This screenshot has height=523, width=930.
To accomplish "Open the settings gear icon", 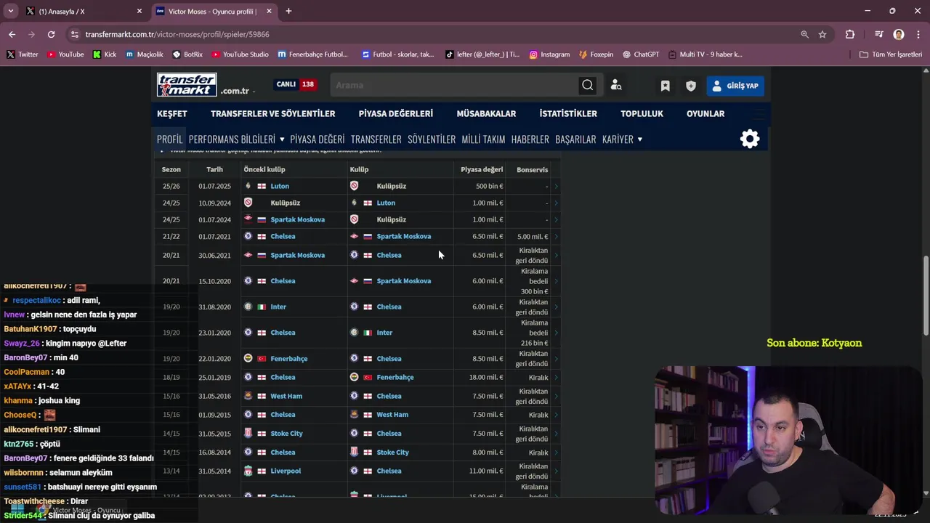I will click(750, 139).
